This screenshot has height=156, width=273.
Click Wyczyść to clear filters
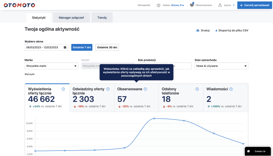[x=30, y=74]
